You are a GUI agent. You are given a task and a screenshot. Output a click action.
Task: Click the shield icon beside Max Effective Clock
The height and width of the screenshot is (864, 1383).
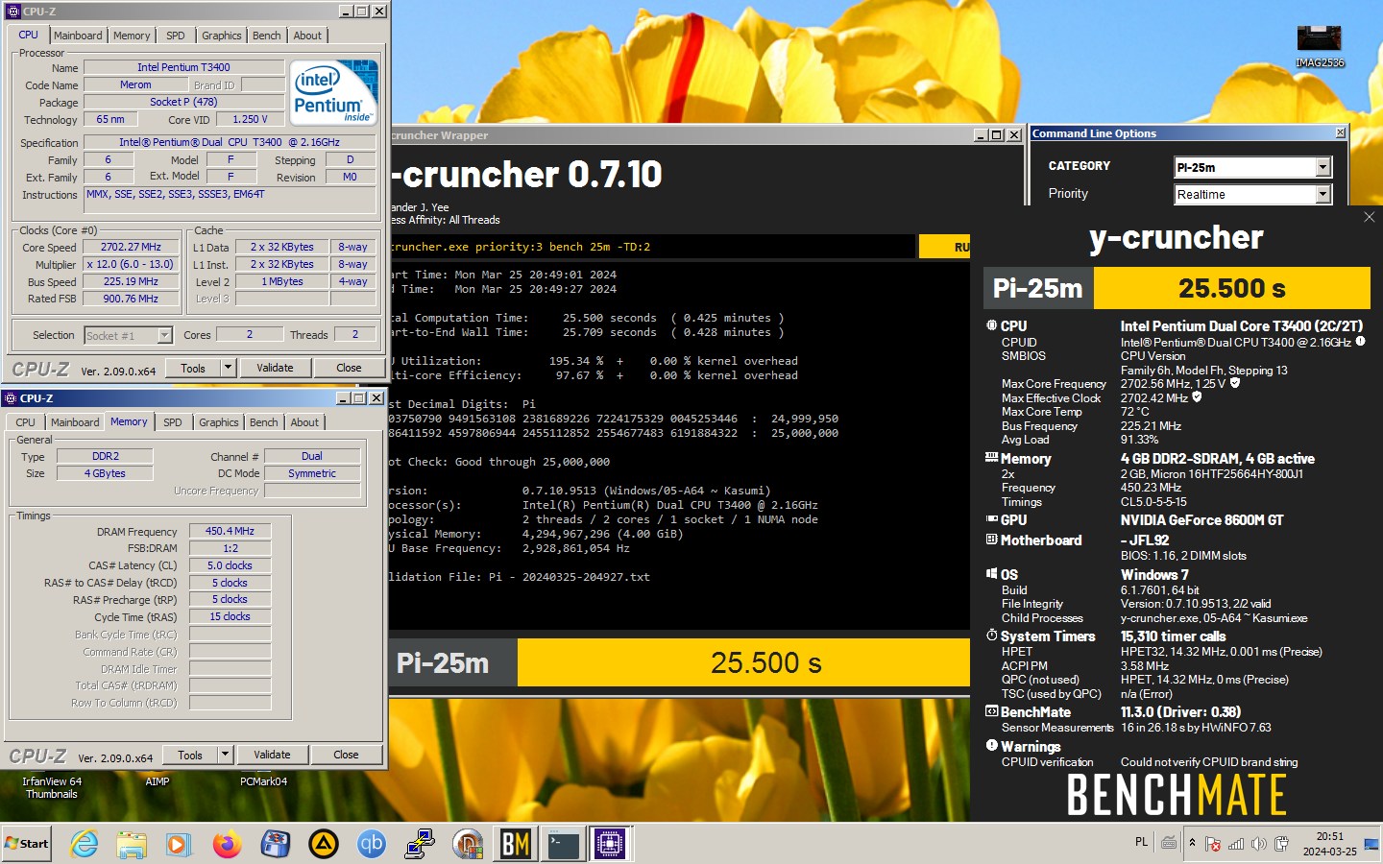coord(1197,396)
